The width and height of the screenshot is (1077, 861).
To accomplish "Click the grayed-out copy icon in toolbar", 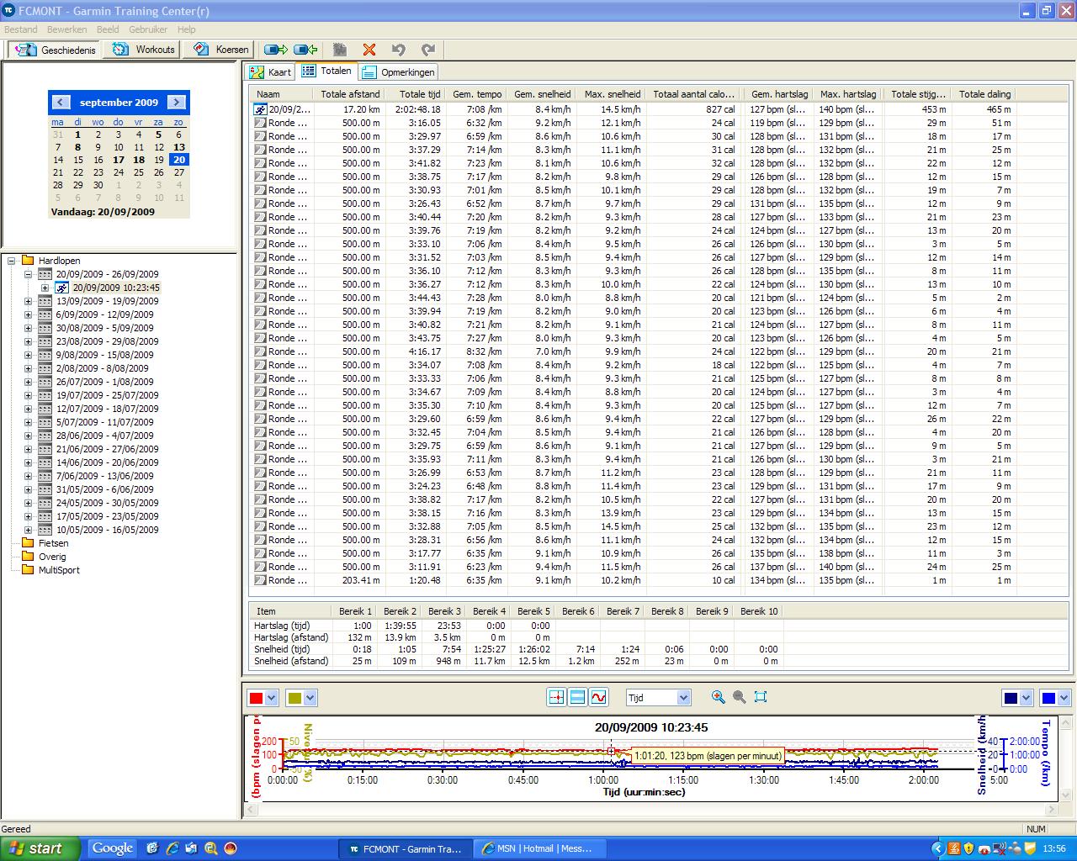I will tap(340, 50).
